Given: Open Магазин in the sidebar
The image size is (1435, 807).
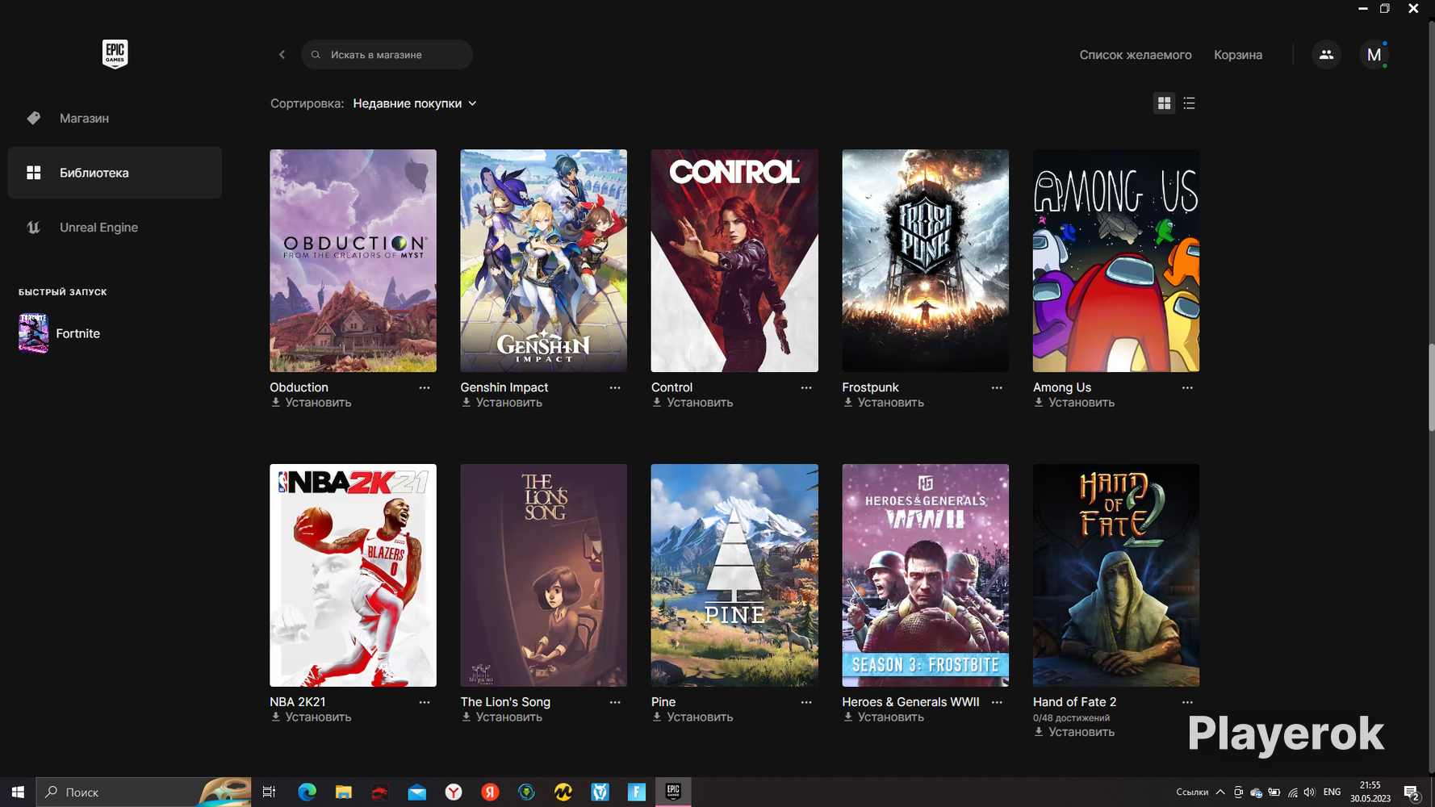Looking at the screenshot, I should click(x=115, y=118).
